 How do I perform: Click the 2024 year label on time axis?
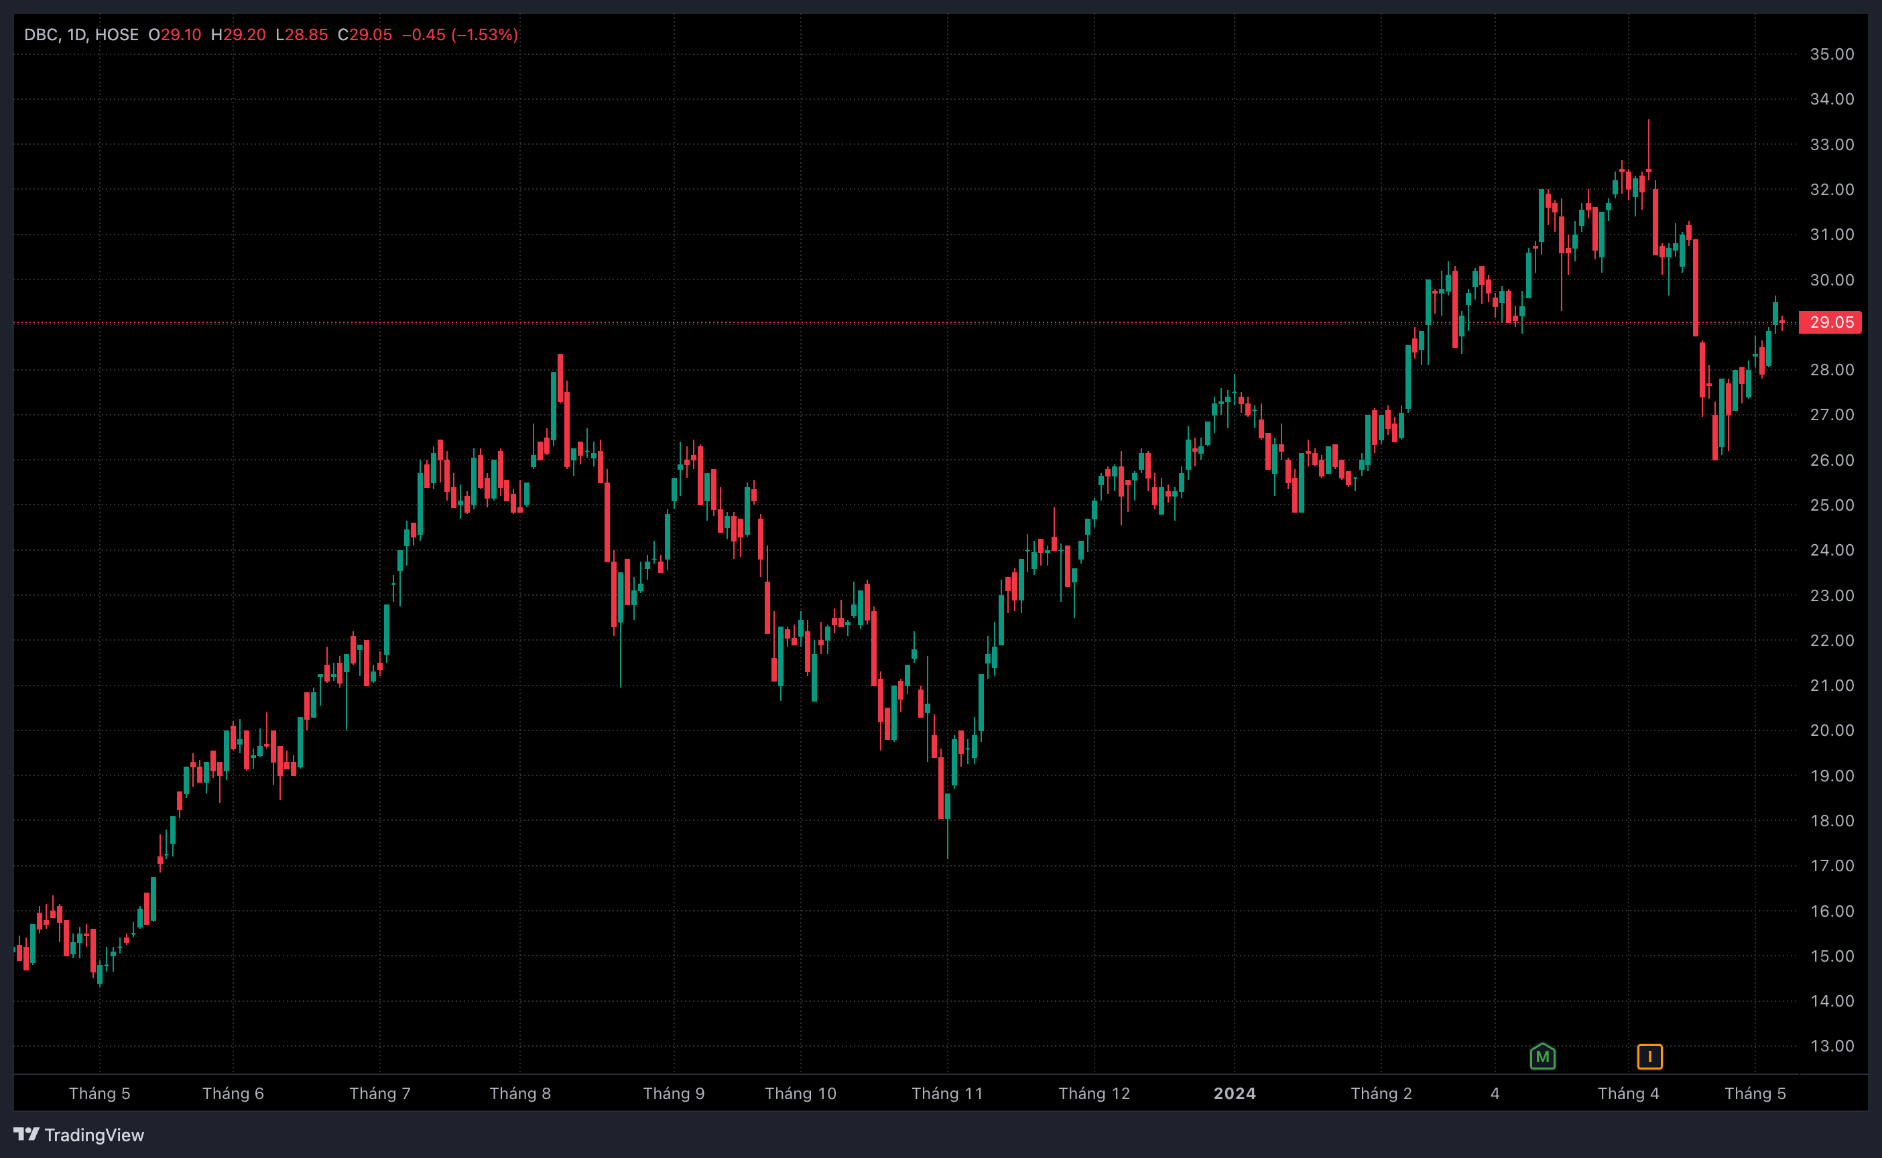pos(1235,1093)
